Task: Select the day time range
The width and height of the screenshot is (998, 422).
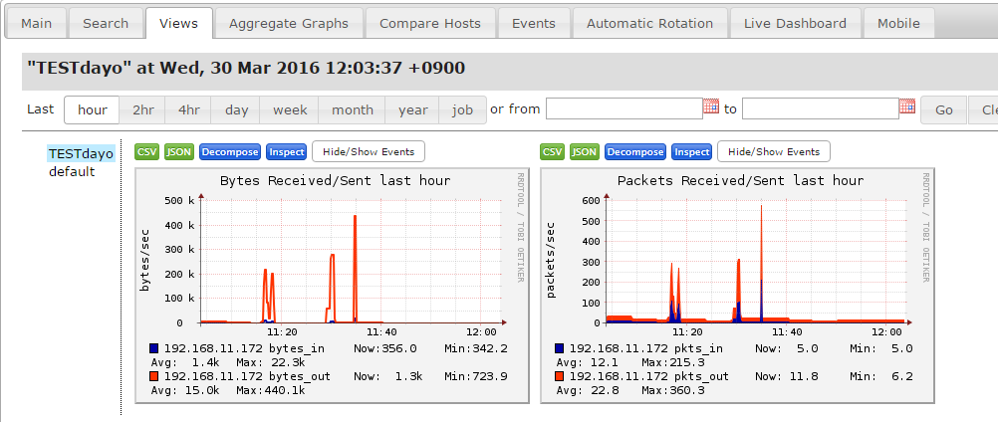Action: click(236, 109)
